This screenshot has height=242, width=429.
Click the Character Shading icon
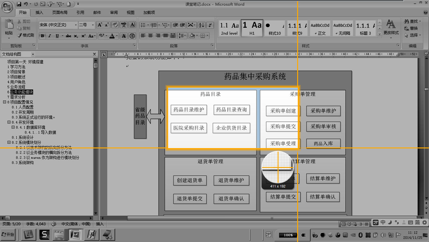pos(124,36)
